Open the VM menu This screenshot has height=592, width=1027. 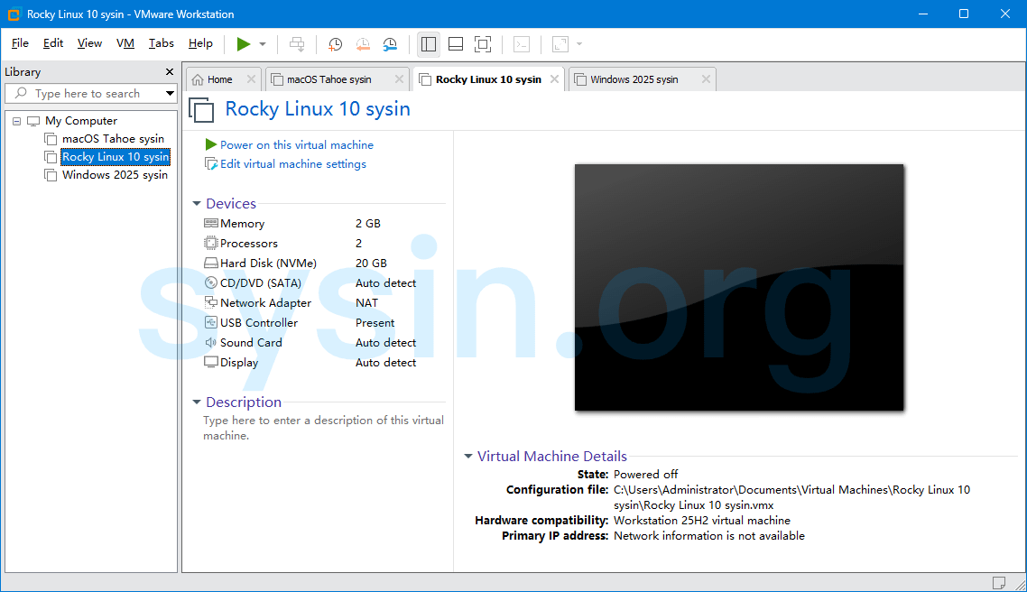coord(126,42)
